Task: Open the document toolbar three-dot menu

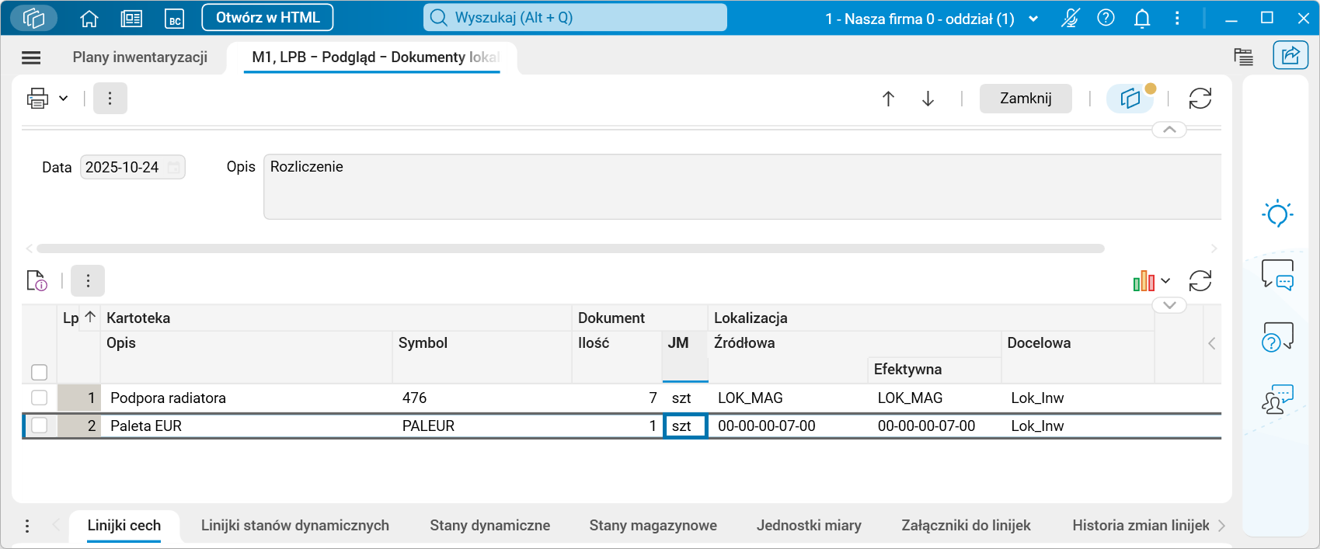Action: tap(110, 99)
